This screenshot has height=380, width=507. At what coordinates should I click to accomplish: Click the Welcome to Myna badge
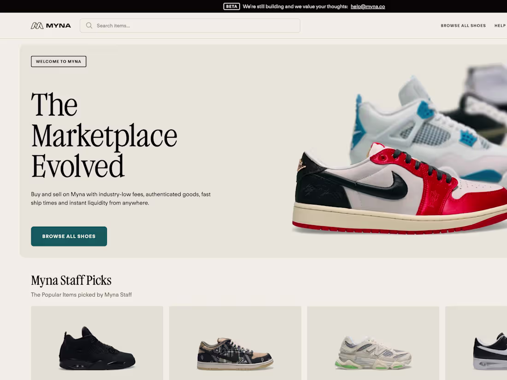pos(59,61)
